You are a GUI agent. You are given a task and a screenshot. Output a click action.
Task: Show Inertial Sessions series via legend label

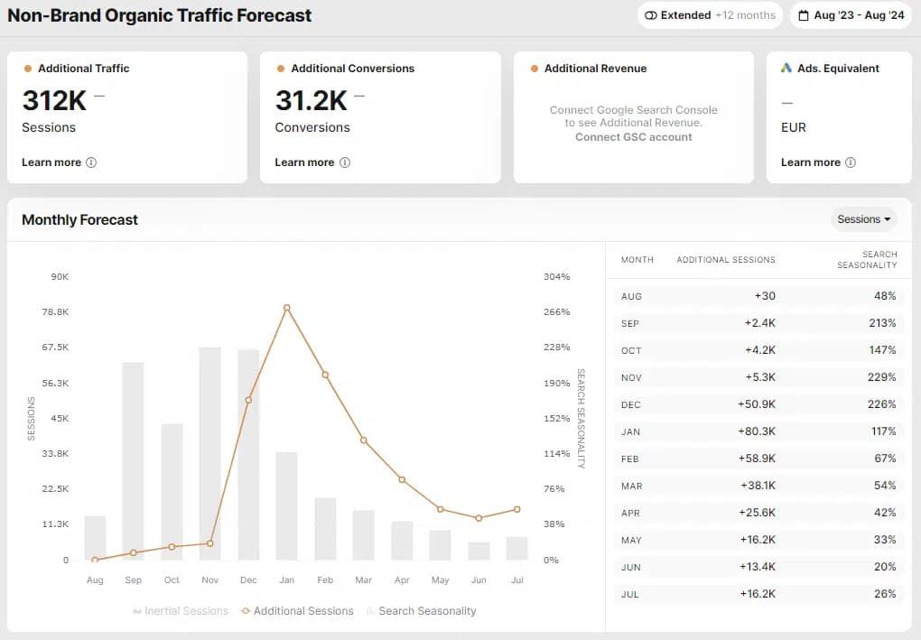[186, 612]
